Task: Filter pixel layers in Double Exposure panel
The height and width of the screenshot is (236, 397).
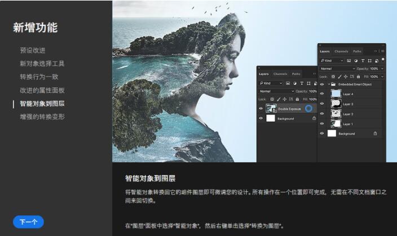Action: coord(288,83)
